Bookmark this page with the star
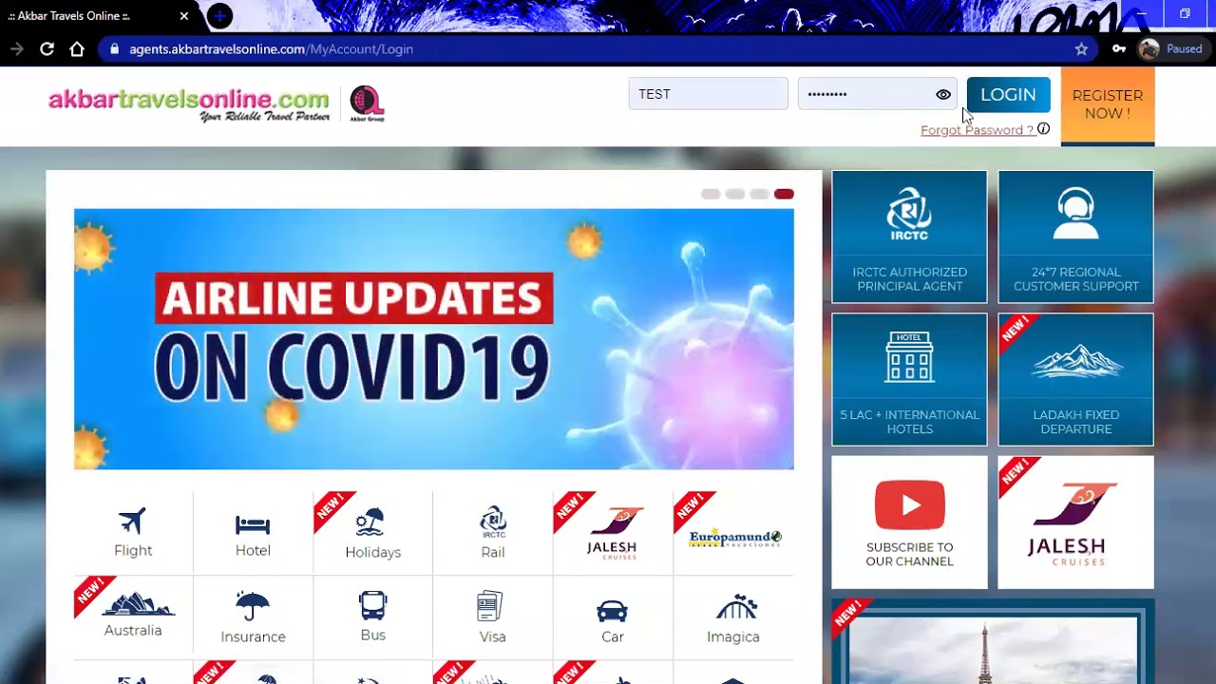This screenshot has height=684, width=1216. [x=1081, y=48]
